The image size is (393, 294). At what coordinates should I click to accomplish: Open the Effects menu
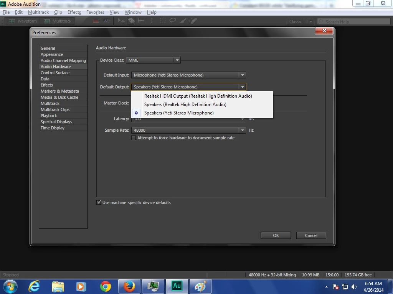point(74,12)
